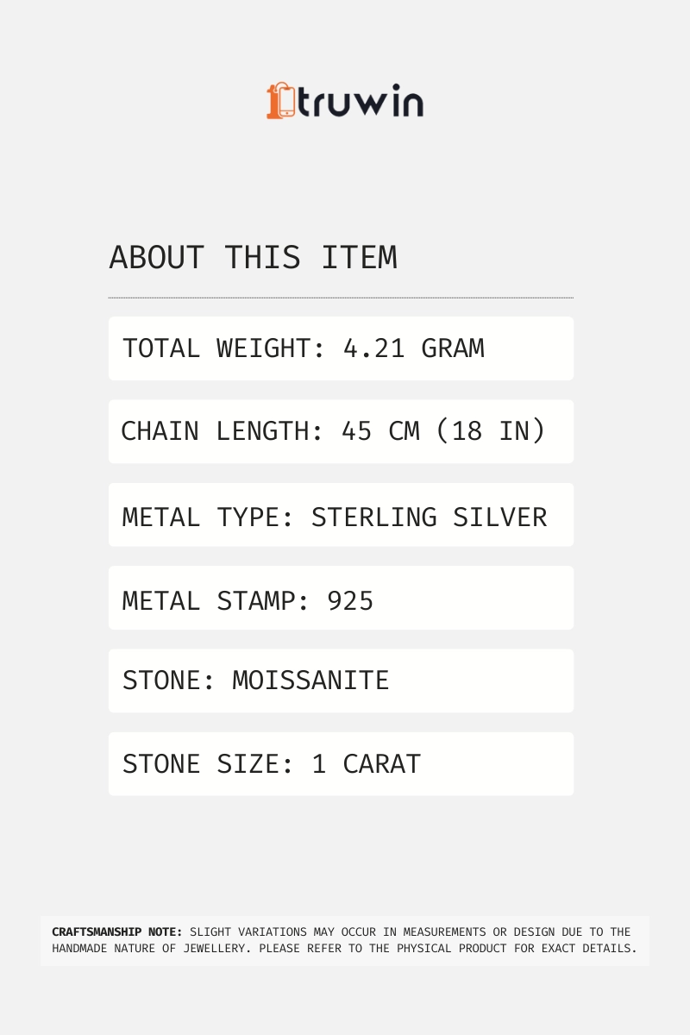690x1035 pixels.
Task: Click the Metal Type Sterling Silver row
Action: coord(341,515)
